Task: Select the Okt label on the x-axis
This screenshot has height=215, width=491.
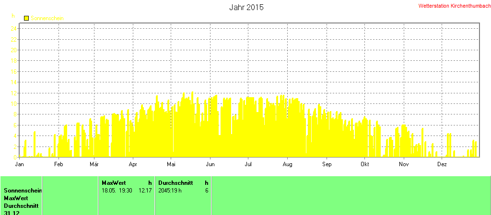Action: pyautogui.click(x=364, y=164)
